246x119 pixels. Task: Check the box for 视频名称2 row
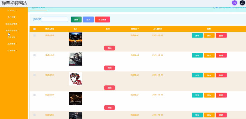[34, 55]
